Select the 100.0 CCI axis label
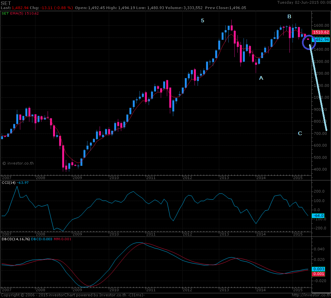The height and width of the screenshot is (298, 331). (319, 201)
